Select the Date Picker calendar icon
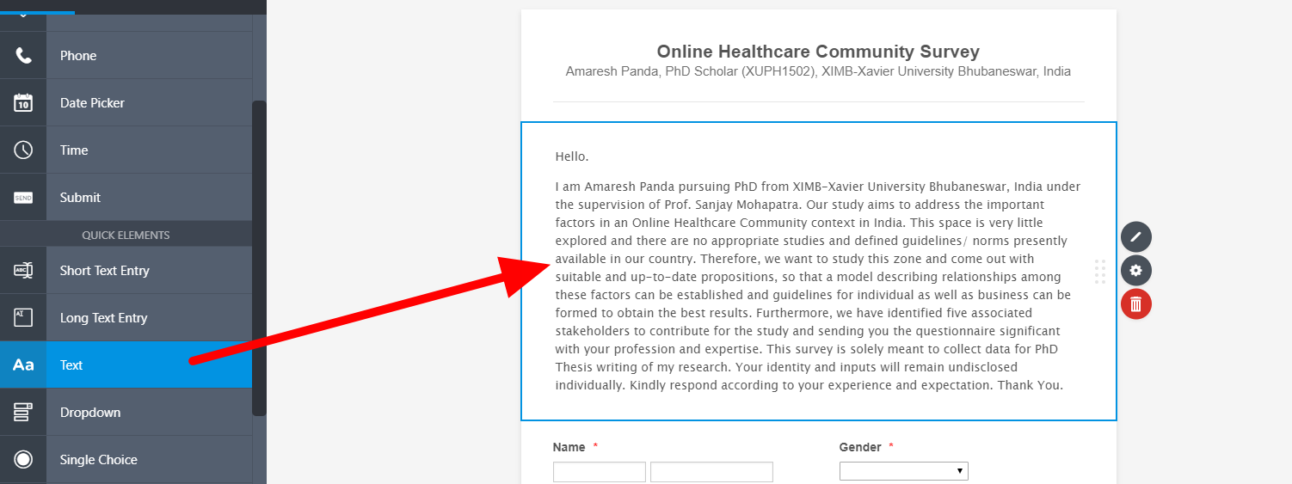The width and height of the screenshot is (1292, 484). click(x=23, y=103)
